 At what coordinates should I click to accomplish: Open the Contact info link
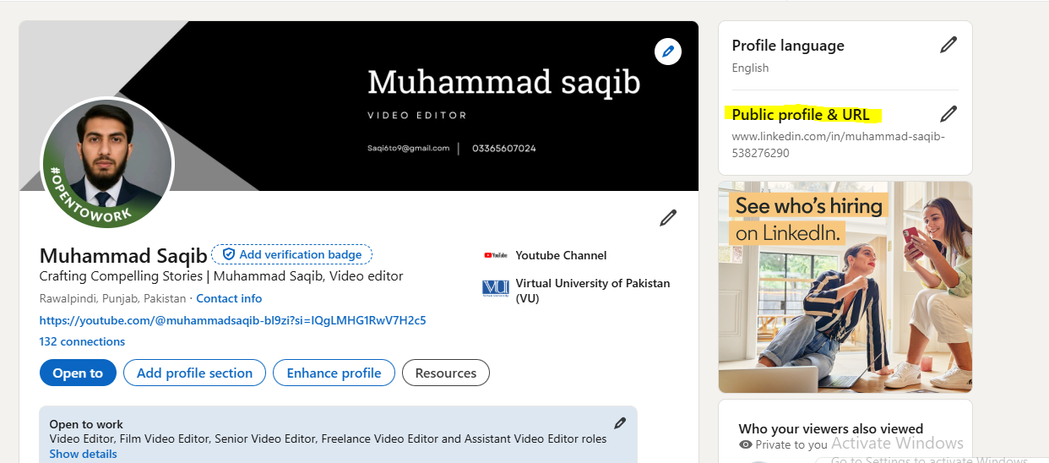pyautogui.click(x=229, y=298)
